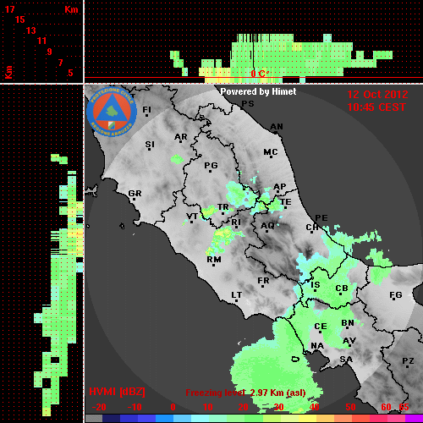Click the '65' dBZ scale value
The width and height of the screenshot is (423, 423).
point(404,407)
